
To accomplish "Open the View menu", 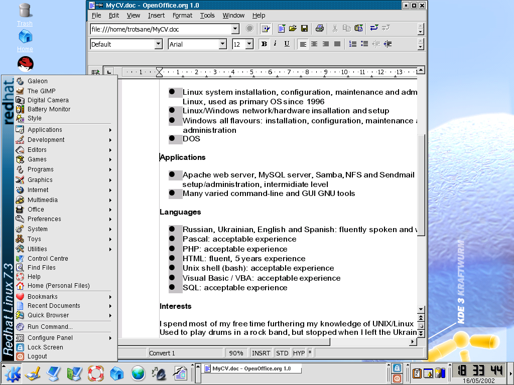I will [134, 16].
